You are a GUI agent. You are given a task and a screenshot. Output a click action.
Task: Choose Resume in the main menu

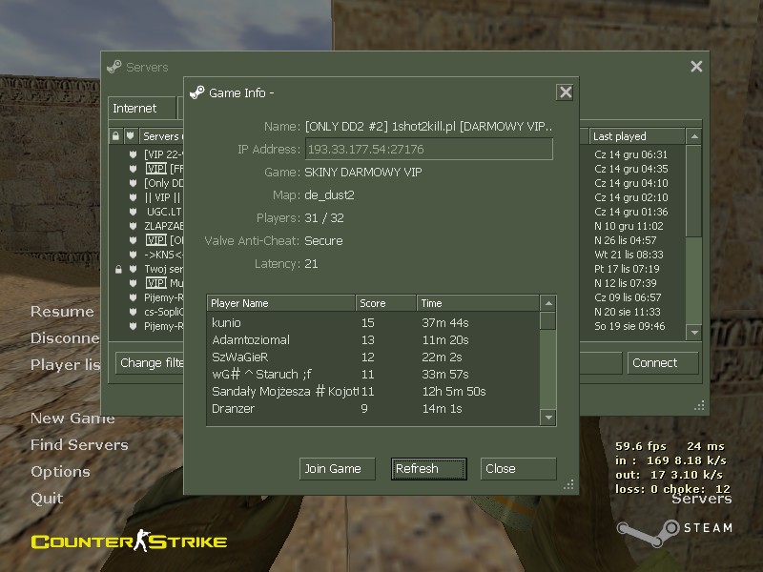62,312
